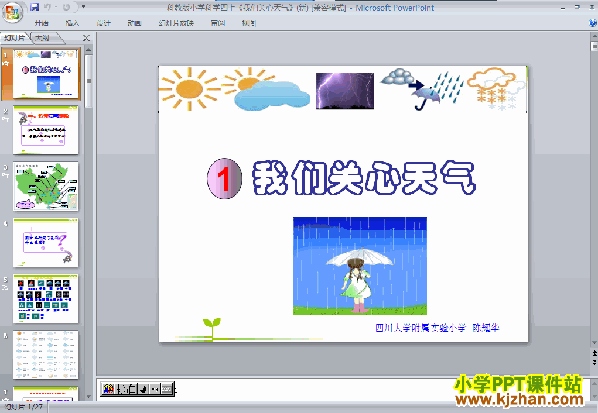Open the 幻灯片放映 ribbon tab
This screenshot has height=413, width=598.
(176, 23)
